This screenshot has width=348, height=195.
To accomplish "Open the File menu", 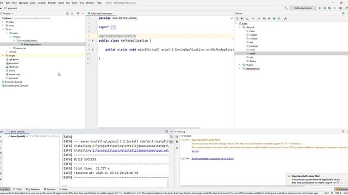I will click(2, 3).
